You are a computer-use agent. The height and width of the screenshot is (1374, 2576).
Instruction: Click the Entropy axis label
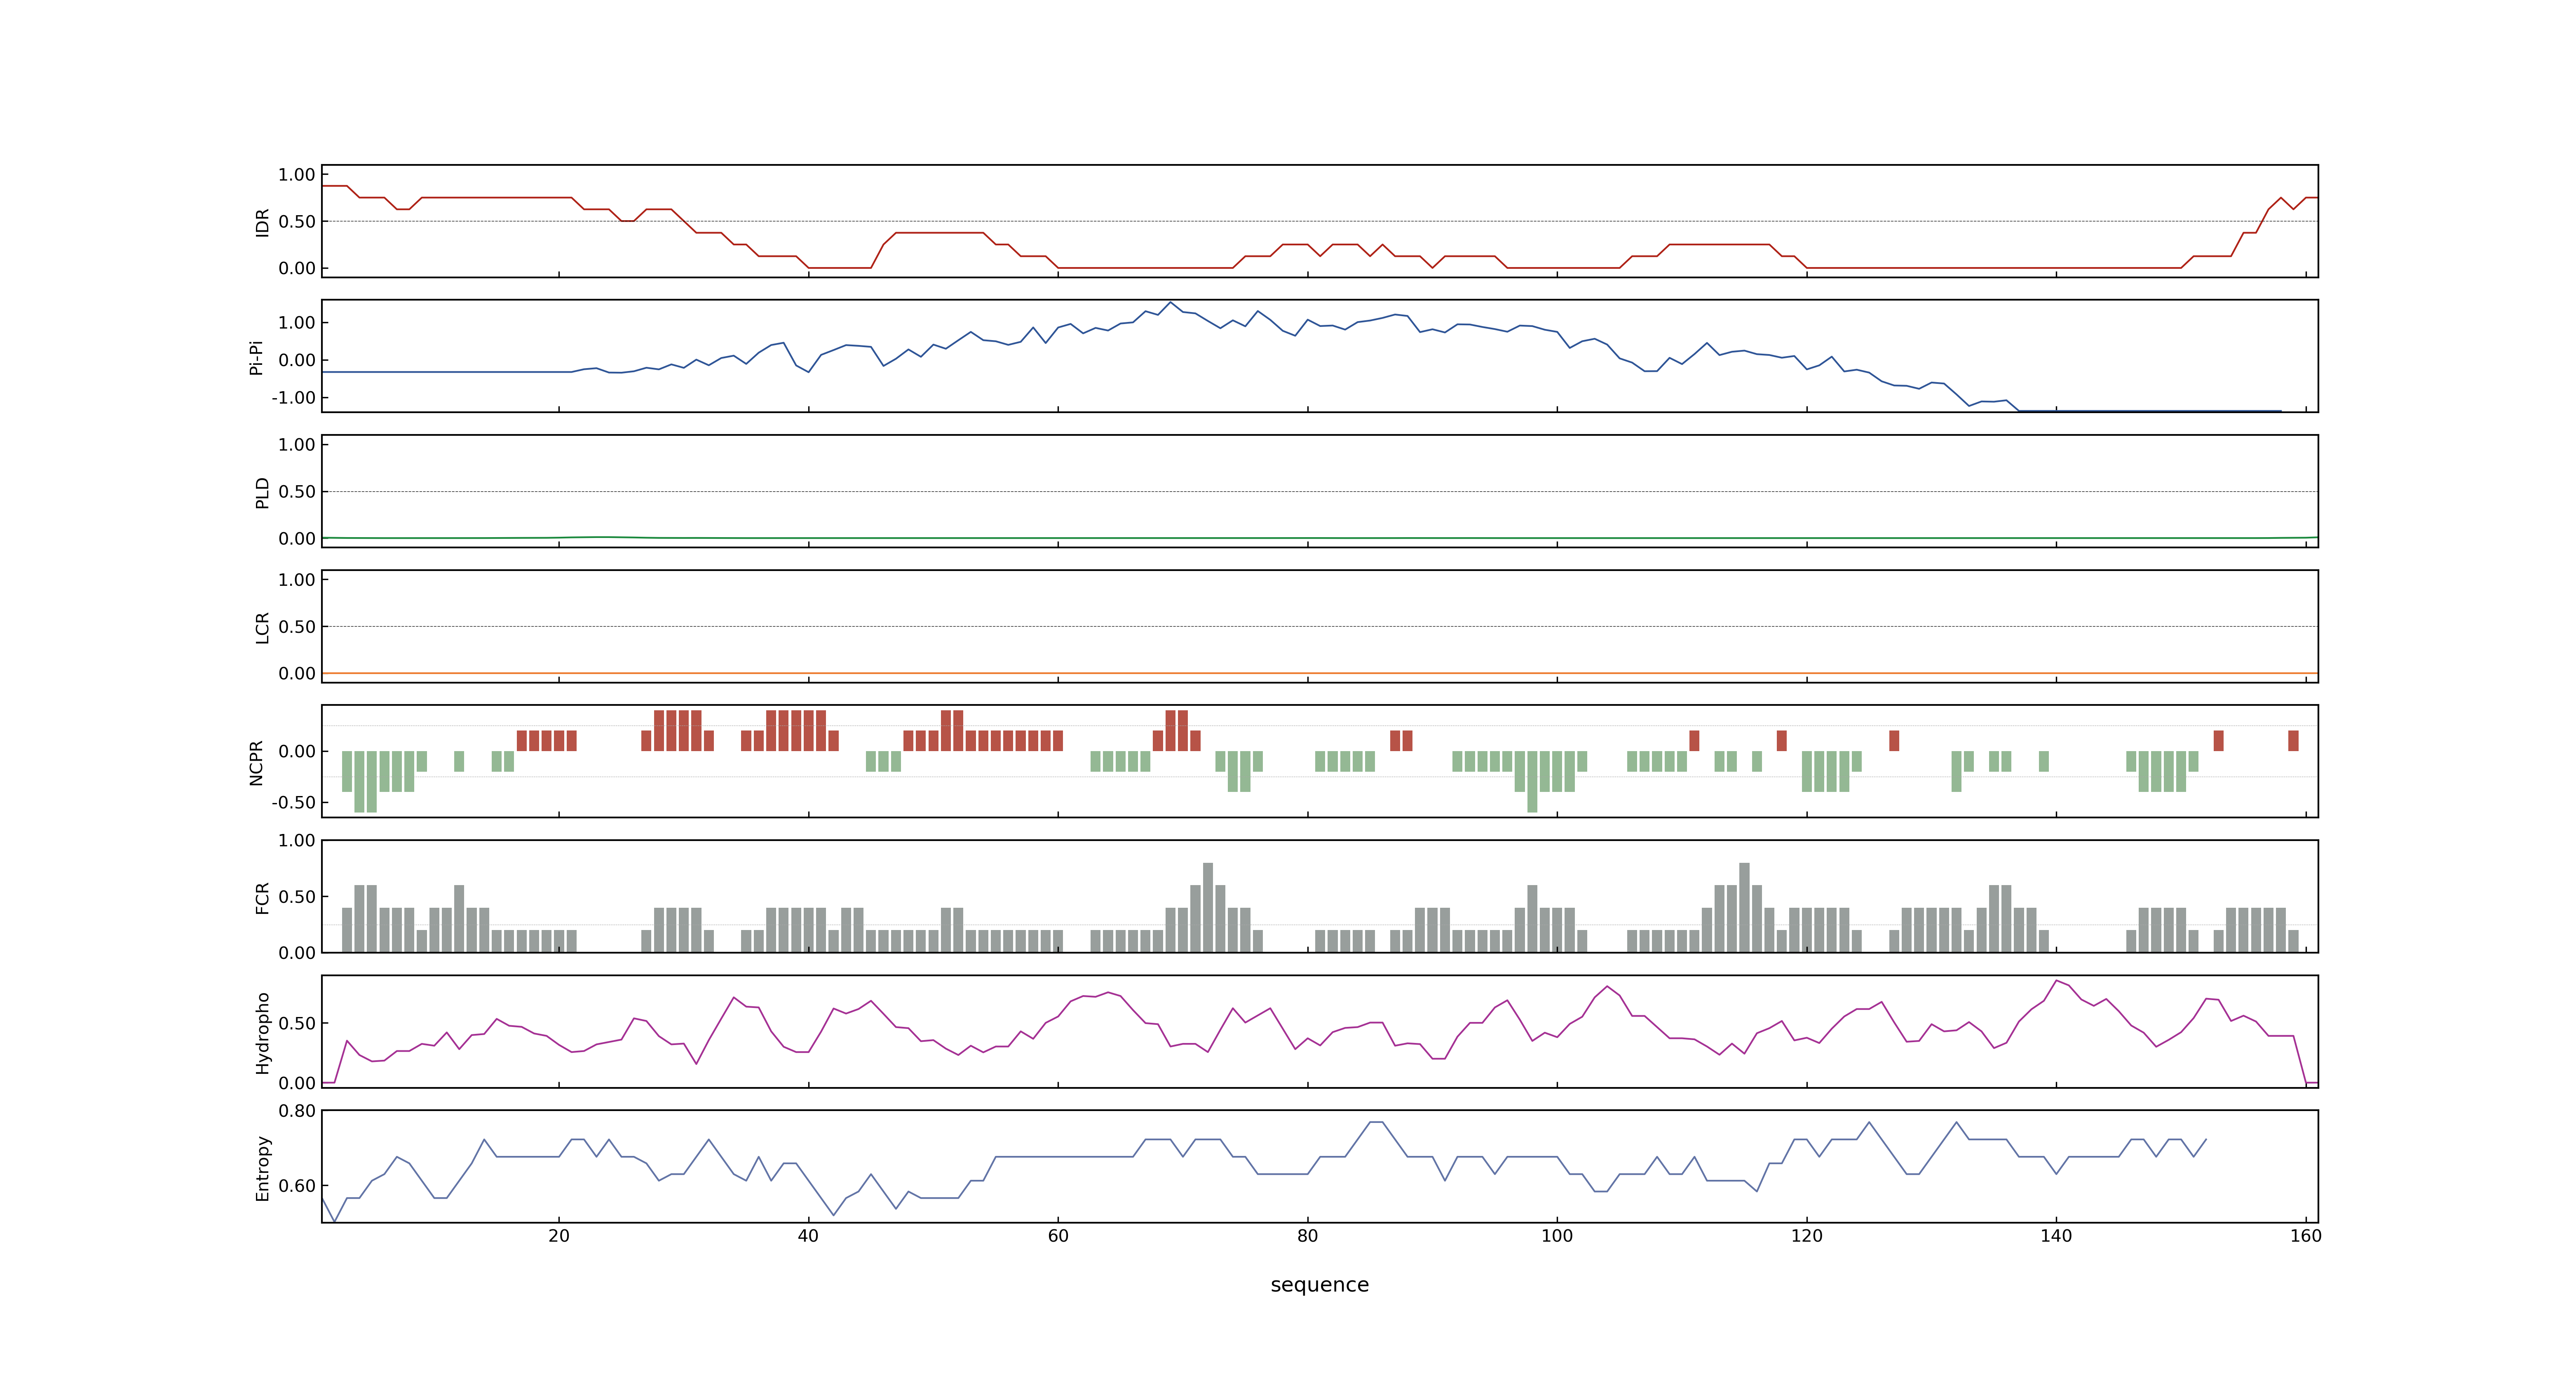(x=262, y=1167)
